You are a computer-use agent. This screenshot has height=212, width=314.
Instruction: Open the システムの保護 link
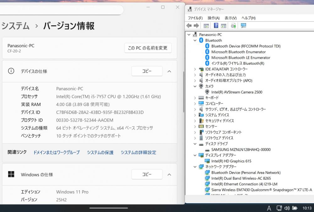coord(100,153)
